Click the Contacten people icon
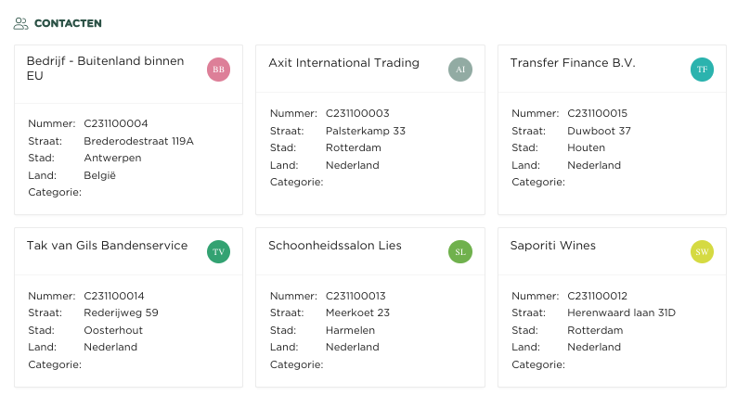 coord(20,23)
